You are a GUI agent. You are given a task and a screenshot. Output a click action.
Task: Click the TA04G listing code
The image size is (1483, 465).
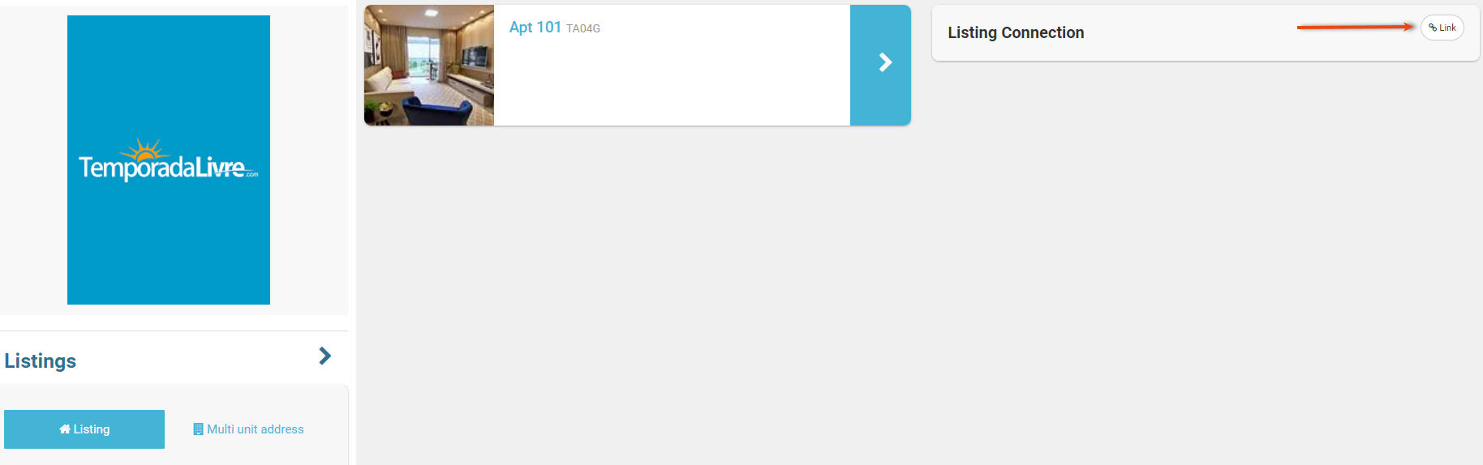(583, 28)
